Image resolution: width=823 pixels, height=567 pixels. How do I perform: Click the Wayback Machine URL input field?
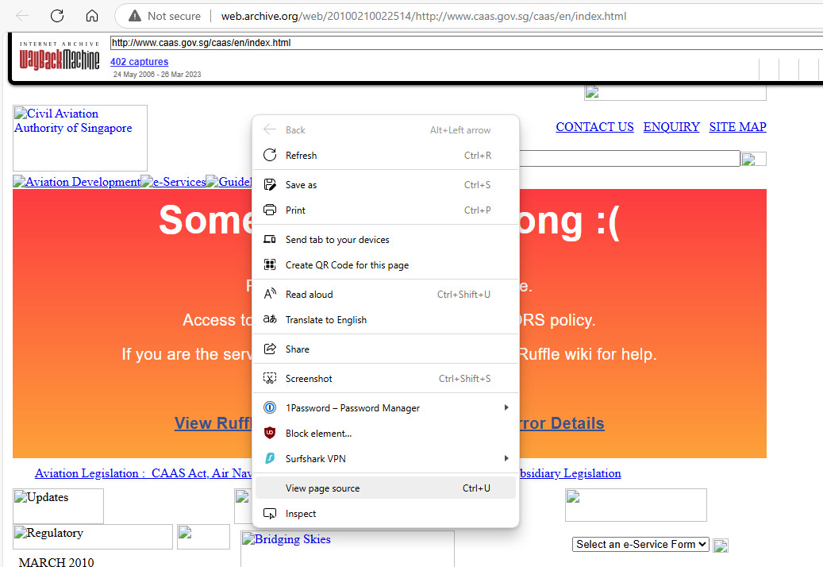click(466, 43)
